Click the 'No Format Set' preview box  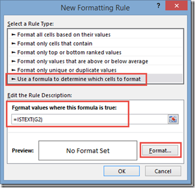pos(88,151)
